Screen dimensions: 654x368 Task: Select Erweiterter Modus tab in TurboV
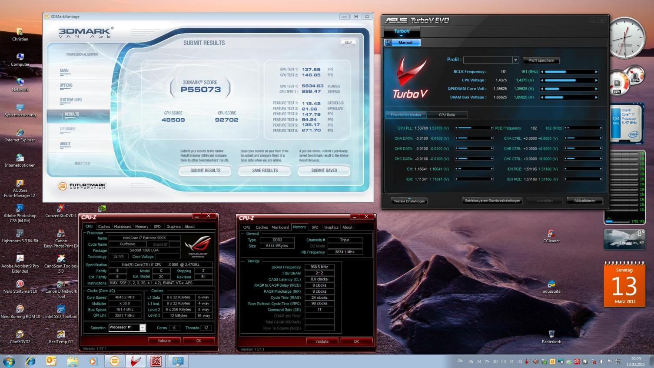[405, 115]
